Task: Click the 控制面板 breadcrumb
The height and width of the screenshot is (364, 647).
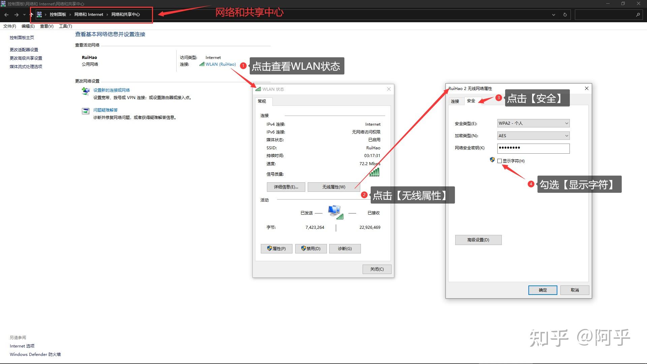Action: tap(58, 14)
